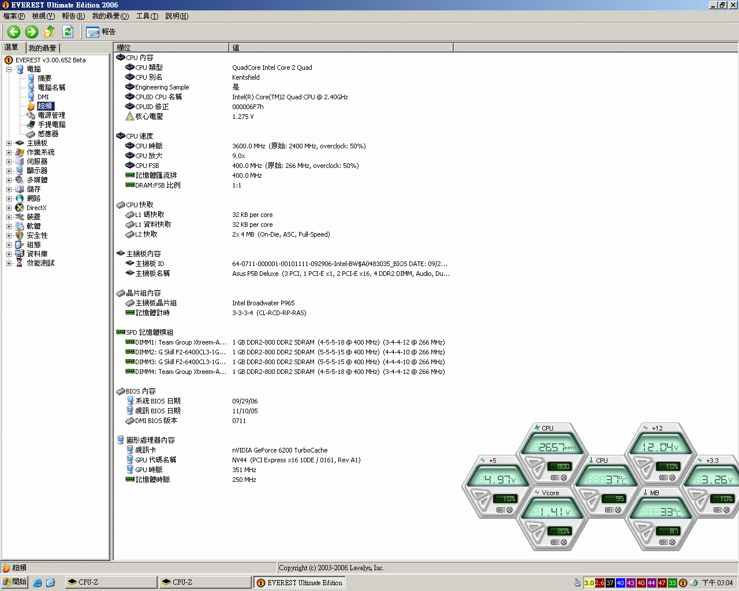This screenshot has width=739, height=591.
Task: Open the 說明(H) menu
Action: pos(177,16)
